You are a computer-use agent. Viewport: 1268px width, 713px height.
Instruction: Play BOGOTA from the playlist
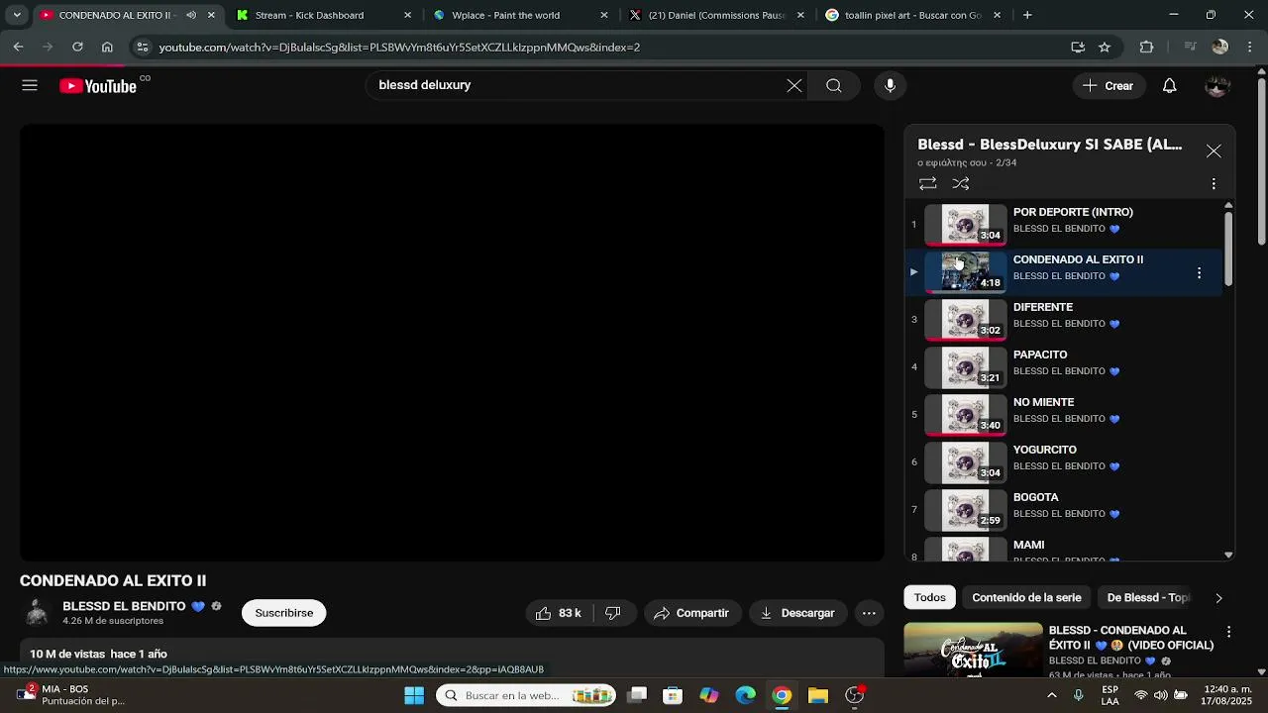tap(1066, 509)
